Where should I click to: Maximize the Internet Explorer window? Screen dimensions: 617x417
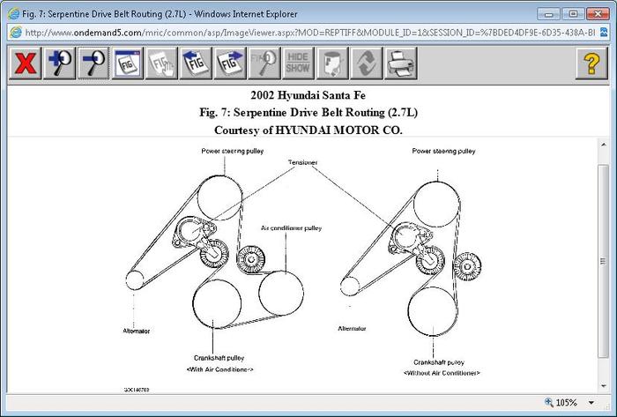click(x=573, y=14)
